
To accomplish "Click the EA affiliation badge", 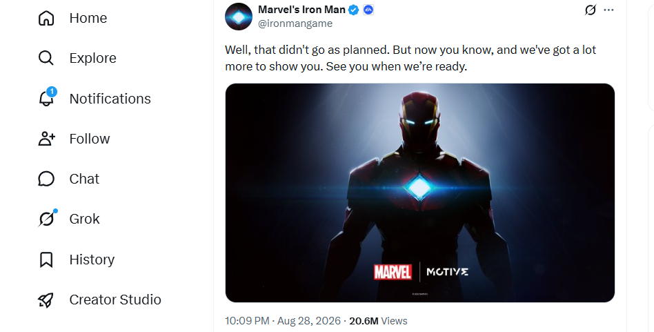I will point(368,10).
